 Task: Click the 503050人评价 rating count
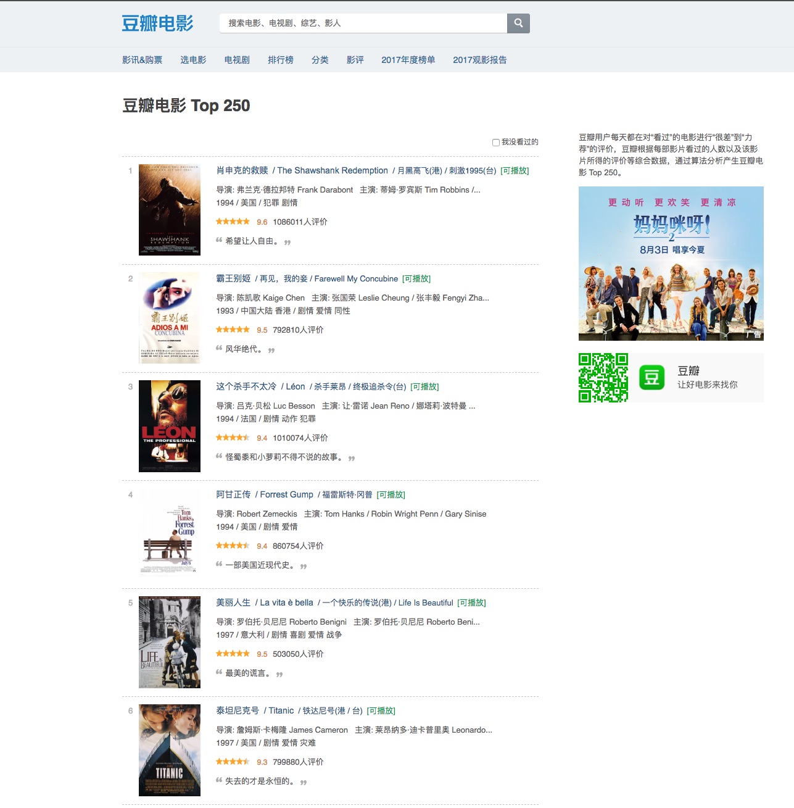point(298,654)
